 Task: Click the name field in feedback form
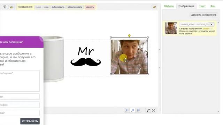point(20,97)
